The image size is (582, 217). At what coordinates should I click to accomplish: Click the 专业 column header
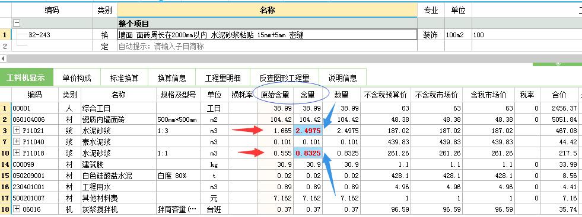pyautogui.click(x=431, y=11)
